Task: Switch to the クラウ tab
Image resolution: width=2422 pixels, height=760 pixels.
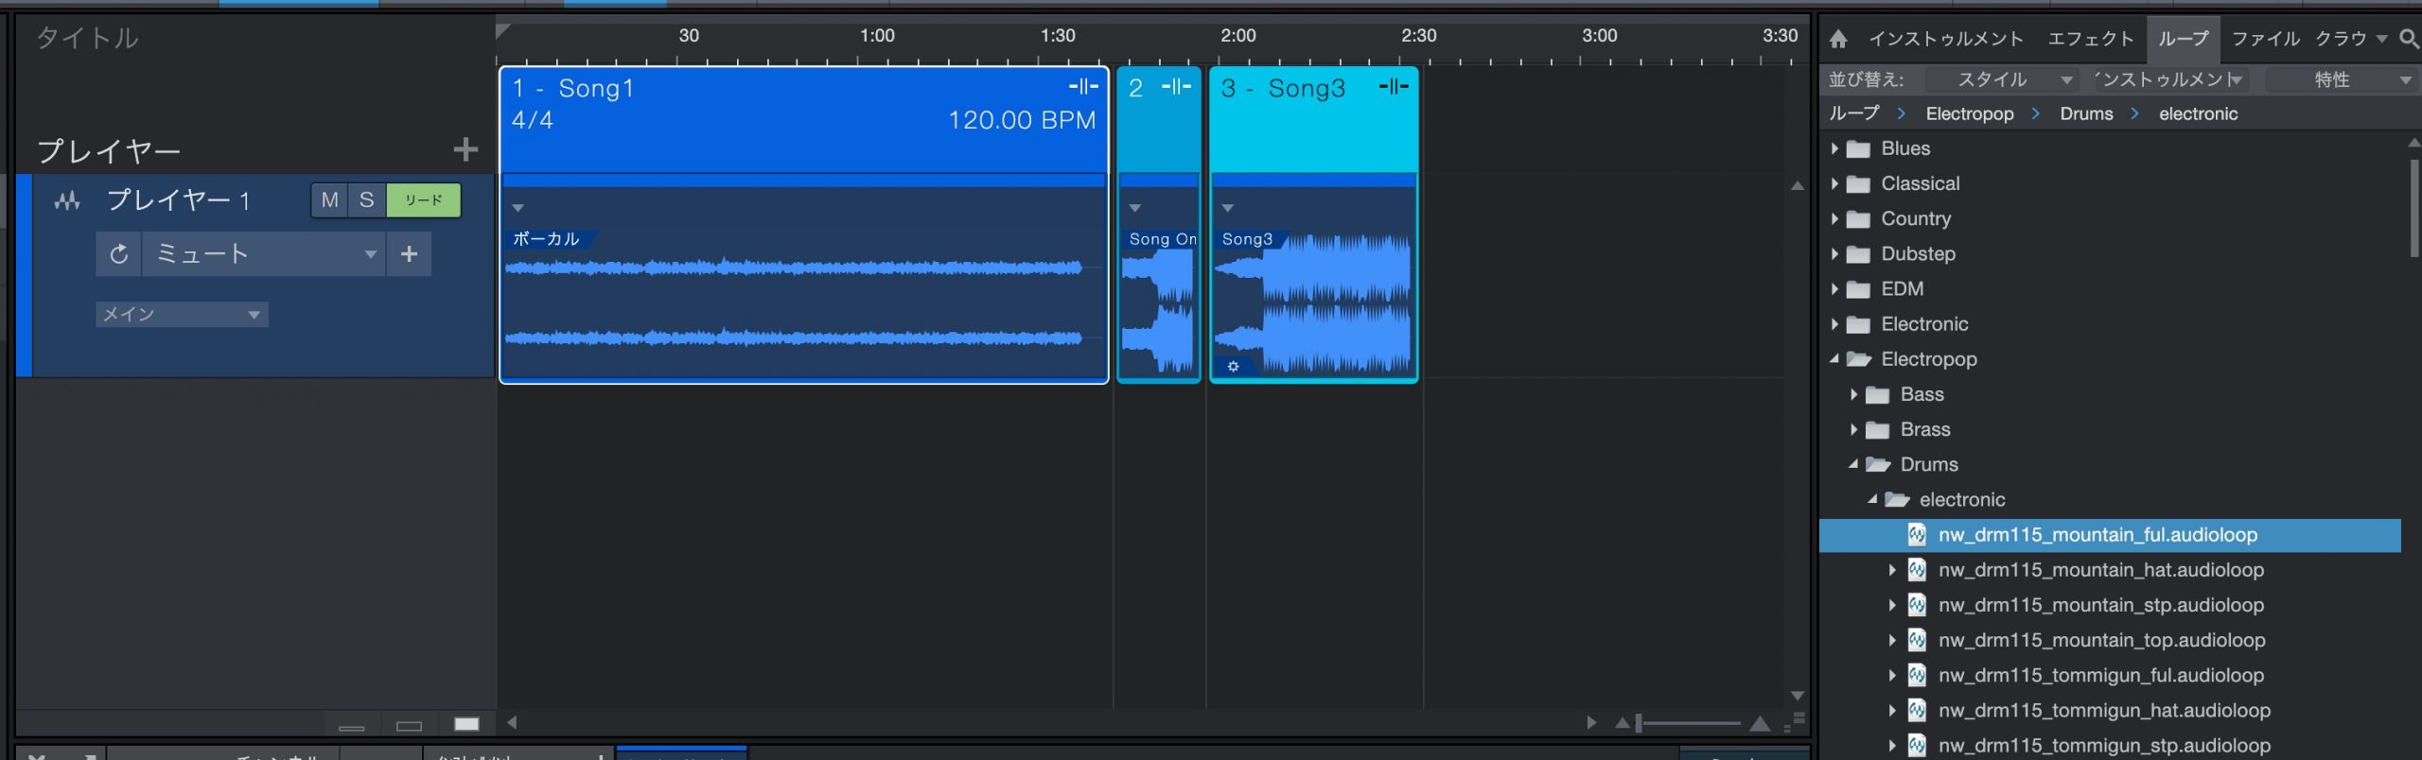Action: point(2341,39)
